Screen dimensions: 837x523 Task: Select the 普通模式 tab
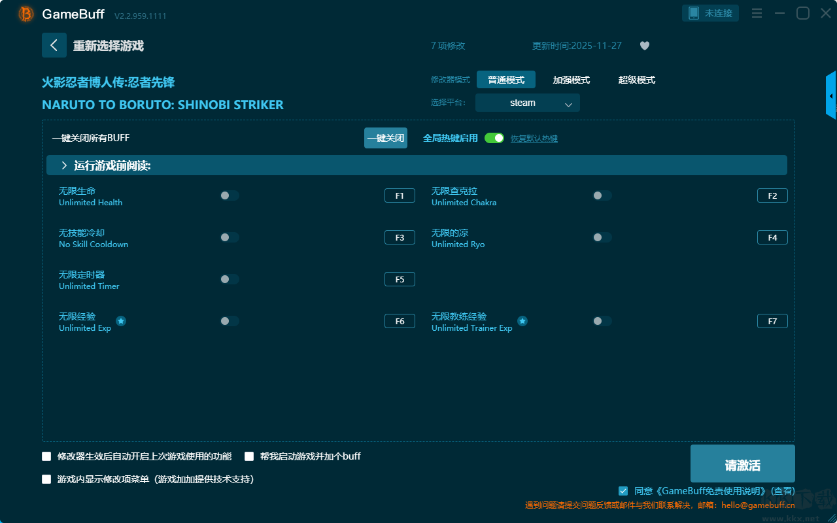506,80
